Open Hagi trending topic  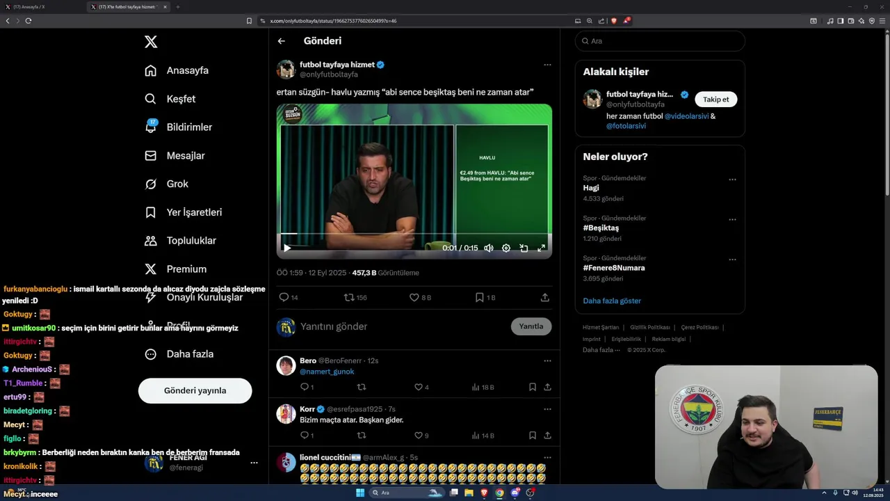pyautogui.click(x=591, y=188)
